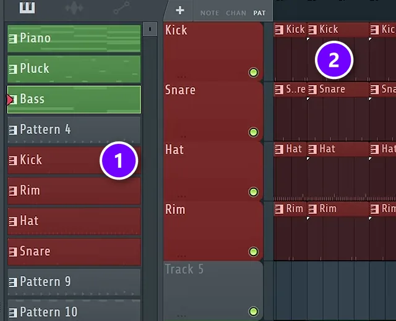Open piano icon menu of second Snare clip
Viewport: 396px width, 321px height.
point(312,90)
